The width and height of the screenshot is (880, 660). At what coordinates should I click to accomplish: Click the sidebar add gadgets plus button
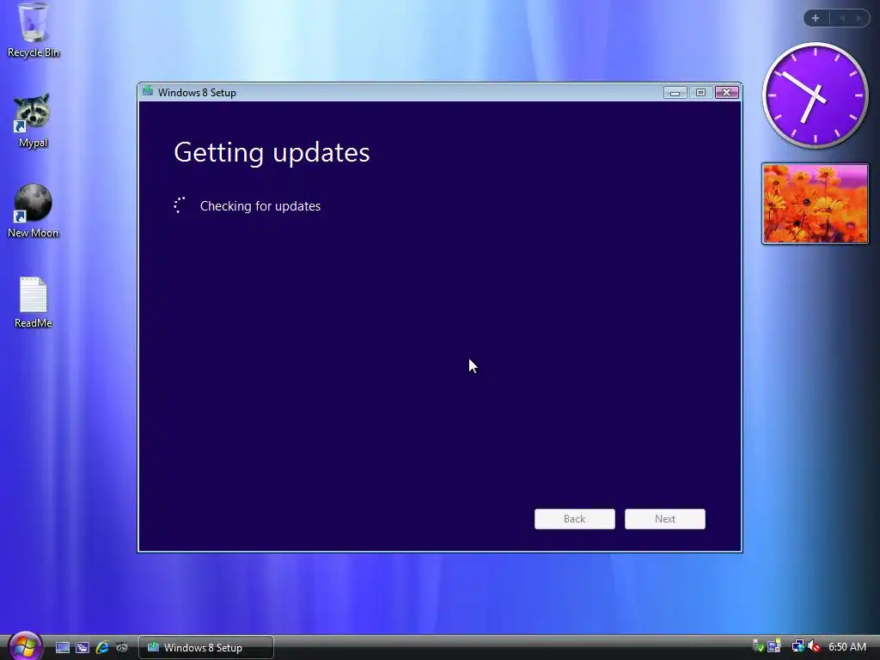click(816, 18)
